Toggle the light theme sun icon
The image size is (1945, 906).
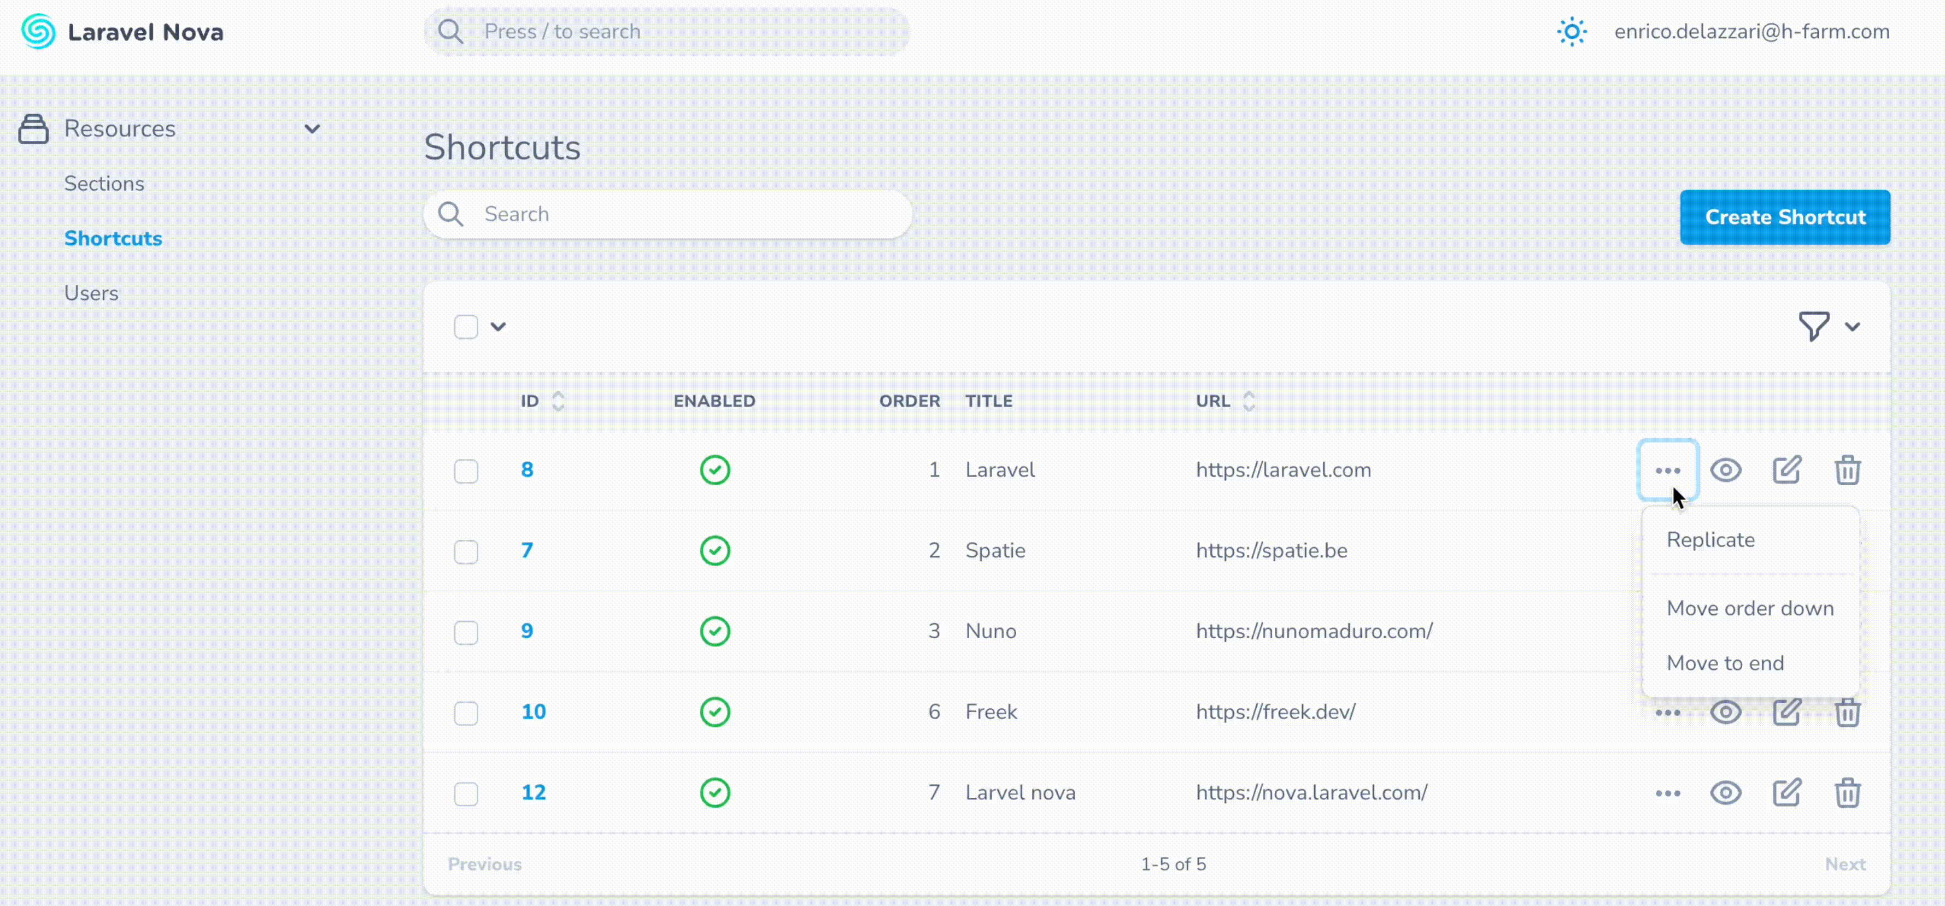(1572, 32)
